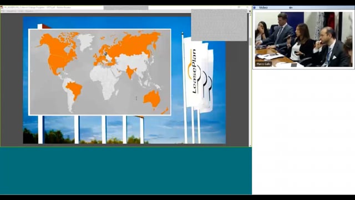Click the PDF scrollbar down arrow
Screen dimensions: 355x200
tap(250, 146)
